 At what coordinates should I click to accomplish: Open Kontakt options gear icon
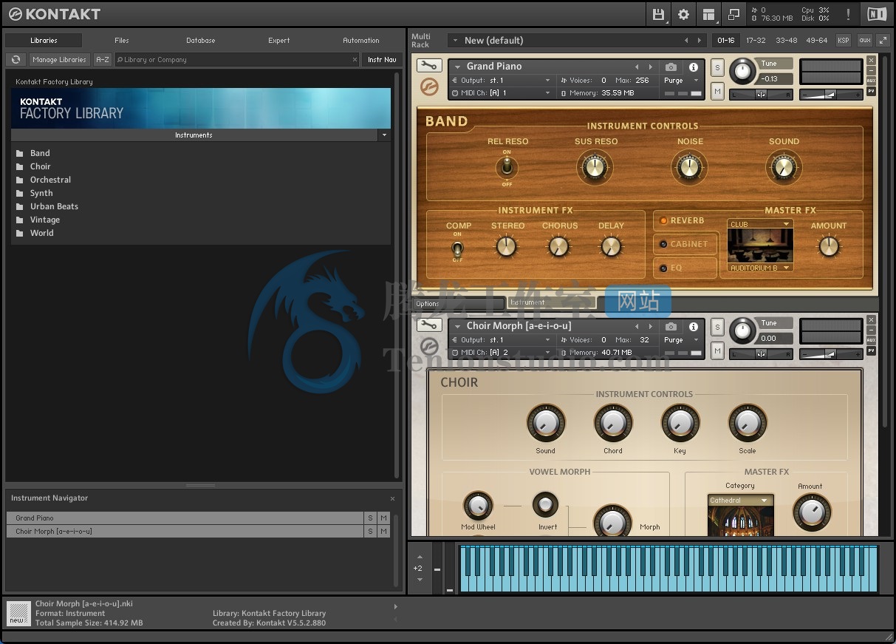(683, 14)
